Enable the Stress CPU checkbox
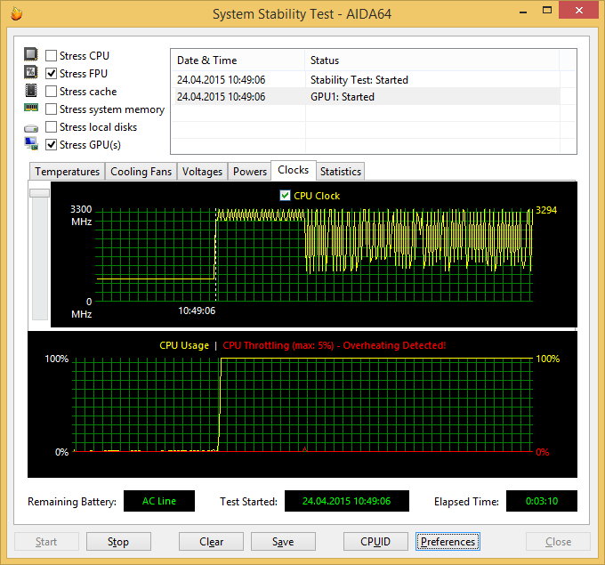 coord(51,55)
